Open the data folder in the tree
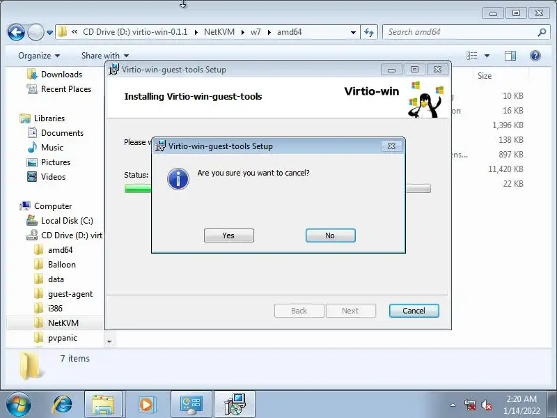 click(x=56, y=279)
